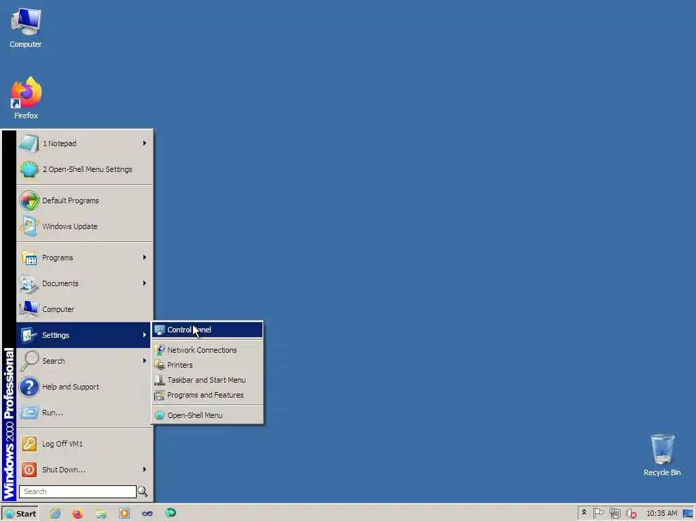Open Computer from Start menu
Viewport: 696px width, 522px height.
click(x=84, y=309)
